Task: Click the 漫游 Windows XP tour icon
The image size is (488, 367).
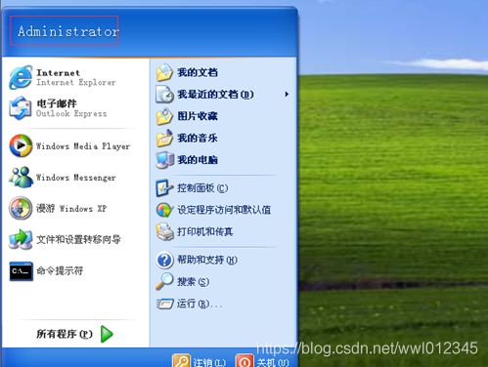Action: tap(21, 208)
